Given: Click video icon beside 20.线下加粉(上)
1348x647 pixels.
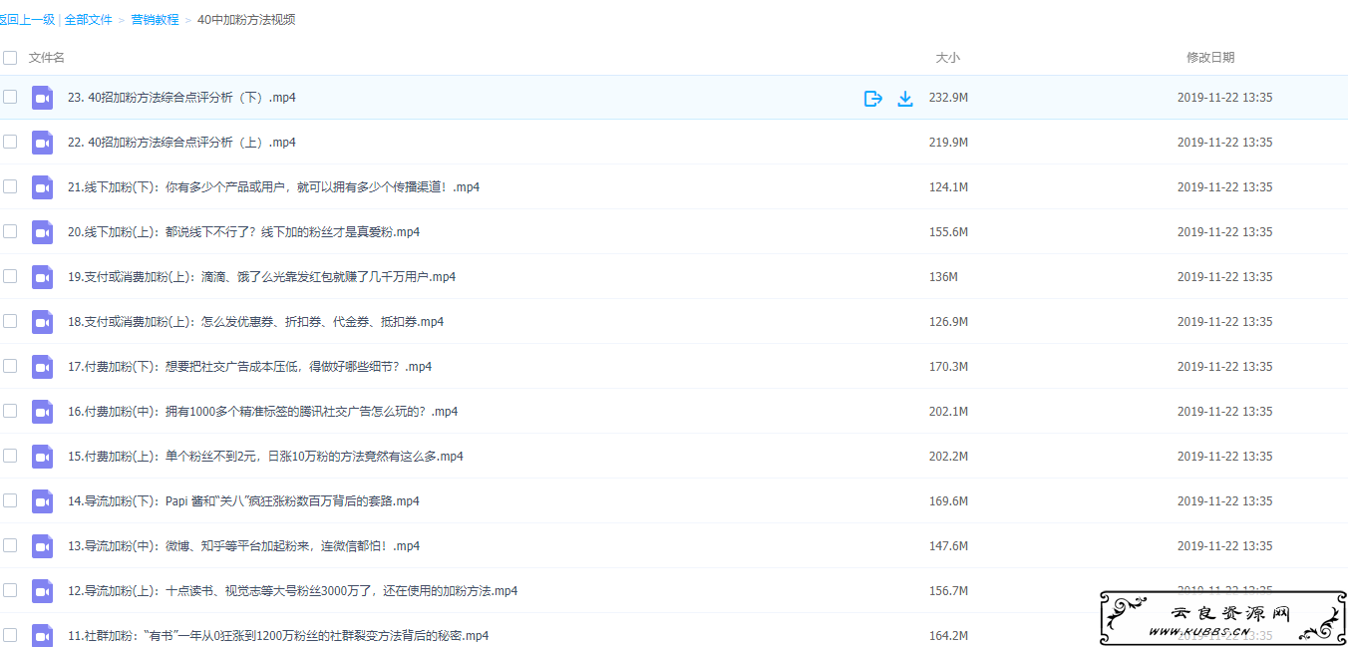Looking at the screenshot, I should coord(42,232).
